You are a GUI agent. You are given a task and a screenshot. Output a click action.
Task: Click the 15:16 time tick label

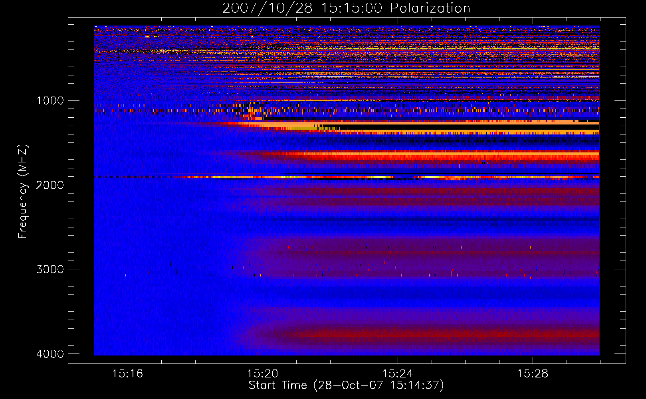(x=127, y=374)
